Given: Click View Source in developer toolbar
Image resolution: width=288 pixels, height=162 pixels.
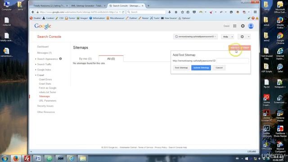Looking at the screenshot, I should (169, 18).
